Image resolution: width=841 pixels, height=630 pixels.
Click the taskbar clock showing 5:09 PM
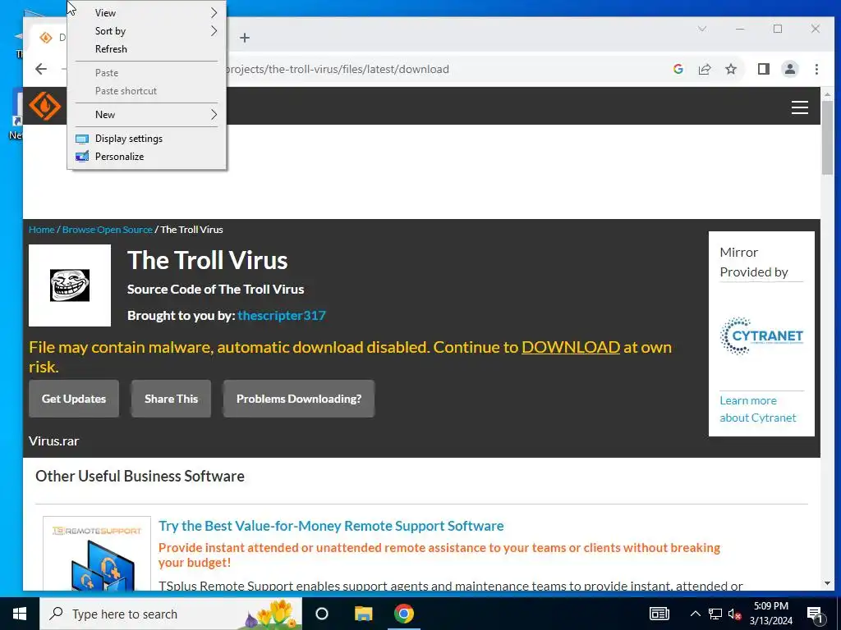tap(770, 614)
